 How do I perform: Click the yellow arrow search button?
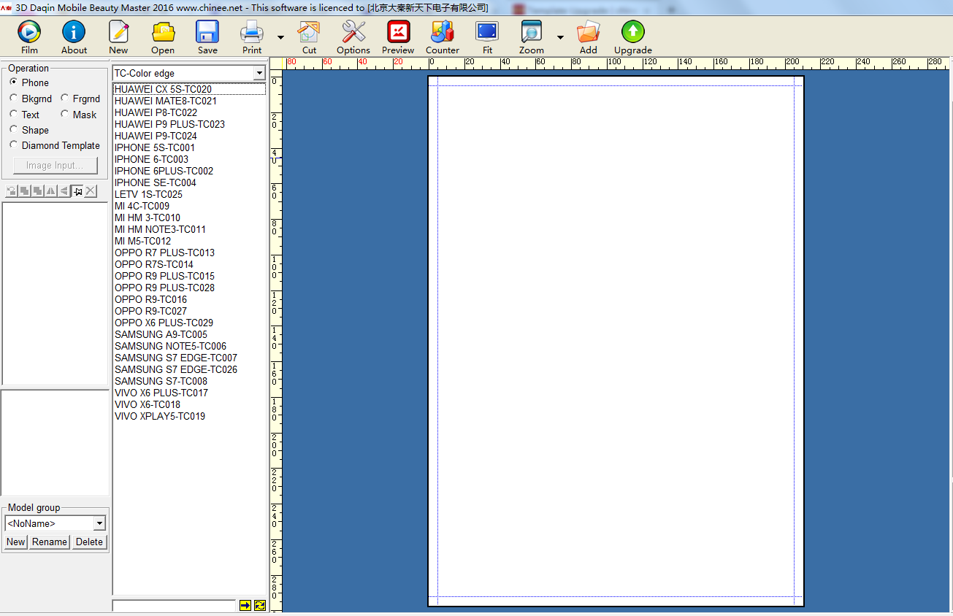coord(245,606)
